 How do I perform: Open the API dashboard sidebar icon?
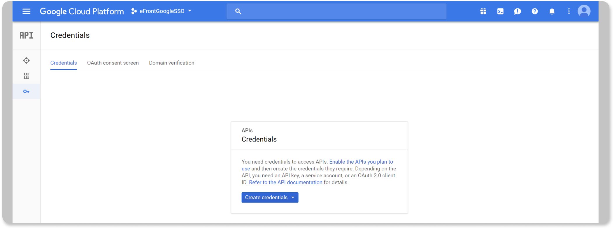(x=26, y=60)
